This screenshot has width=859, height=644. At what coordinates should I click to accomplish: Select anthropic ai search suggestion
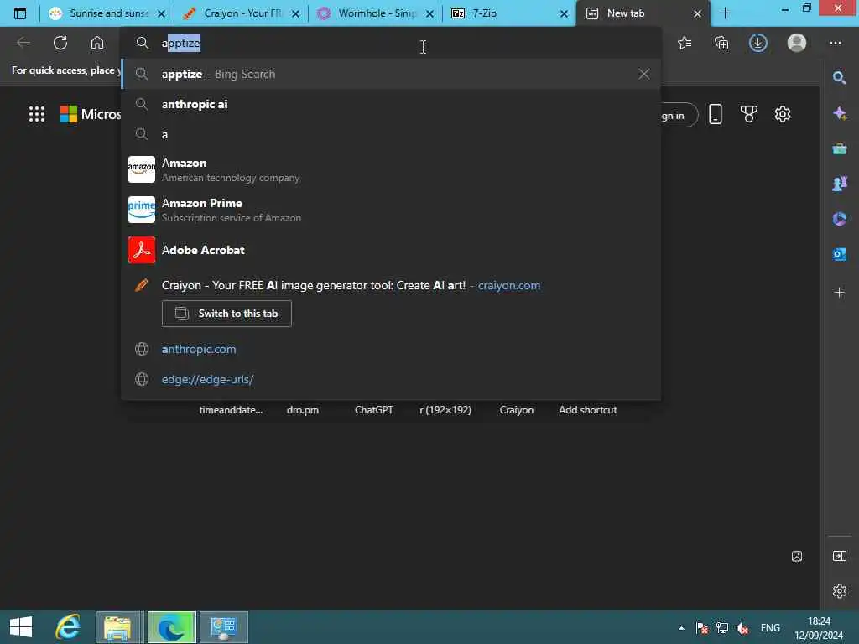(391, 104)
